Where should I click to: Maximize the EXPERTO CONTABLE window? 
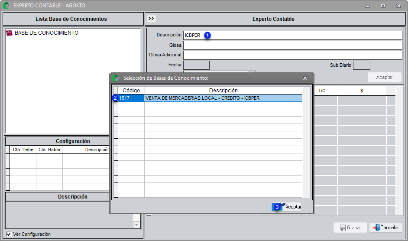[383, 6]
